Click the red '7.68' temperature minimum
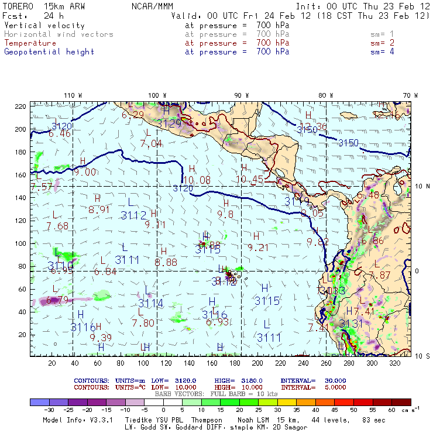This screenshot has width=433, height=433. 57,226
